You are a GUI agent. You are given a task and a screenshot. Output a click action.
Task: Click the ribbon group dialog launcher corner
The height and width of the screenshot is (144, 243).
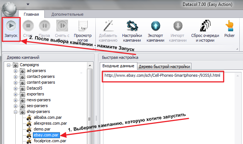click(237, 49)
